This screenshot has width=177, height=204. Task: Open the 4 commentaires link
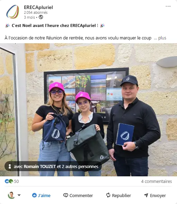click(x=157, y=181)
